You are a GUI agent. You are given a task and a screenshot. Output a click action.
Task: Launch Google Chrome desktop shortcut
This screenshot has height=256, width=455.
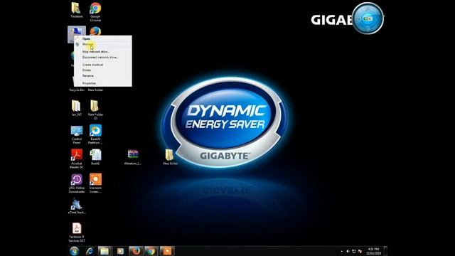tap(95, 11)
